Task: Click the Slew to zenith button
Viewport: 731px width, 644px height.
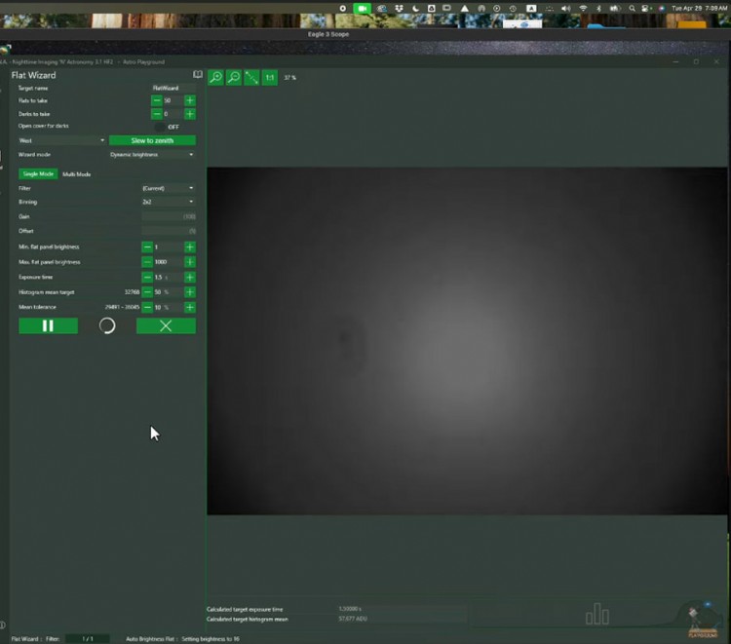Action: (x=152, y=140)
